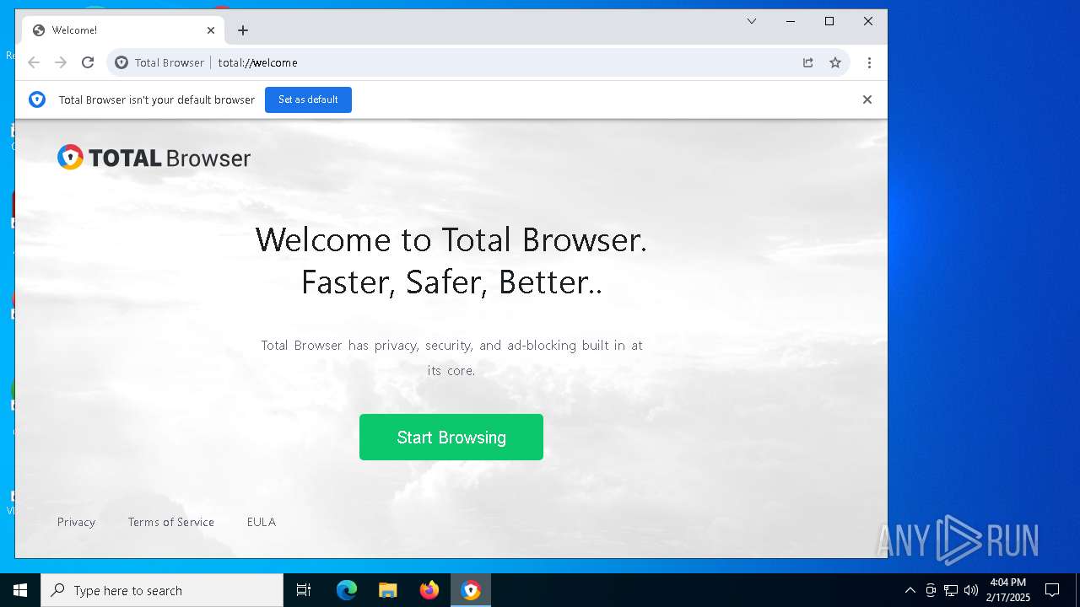Minimize the Total Browser window
This screenshot has width=1080, height=607.
pos(791,21)
